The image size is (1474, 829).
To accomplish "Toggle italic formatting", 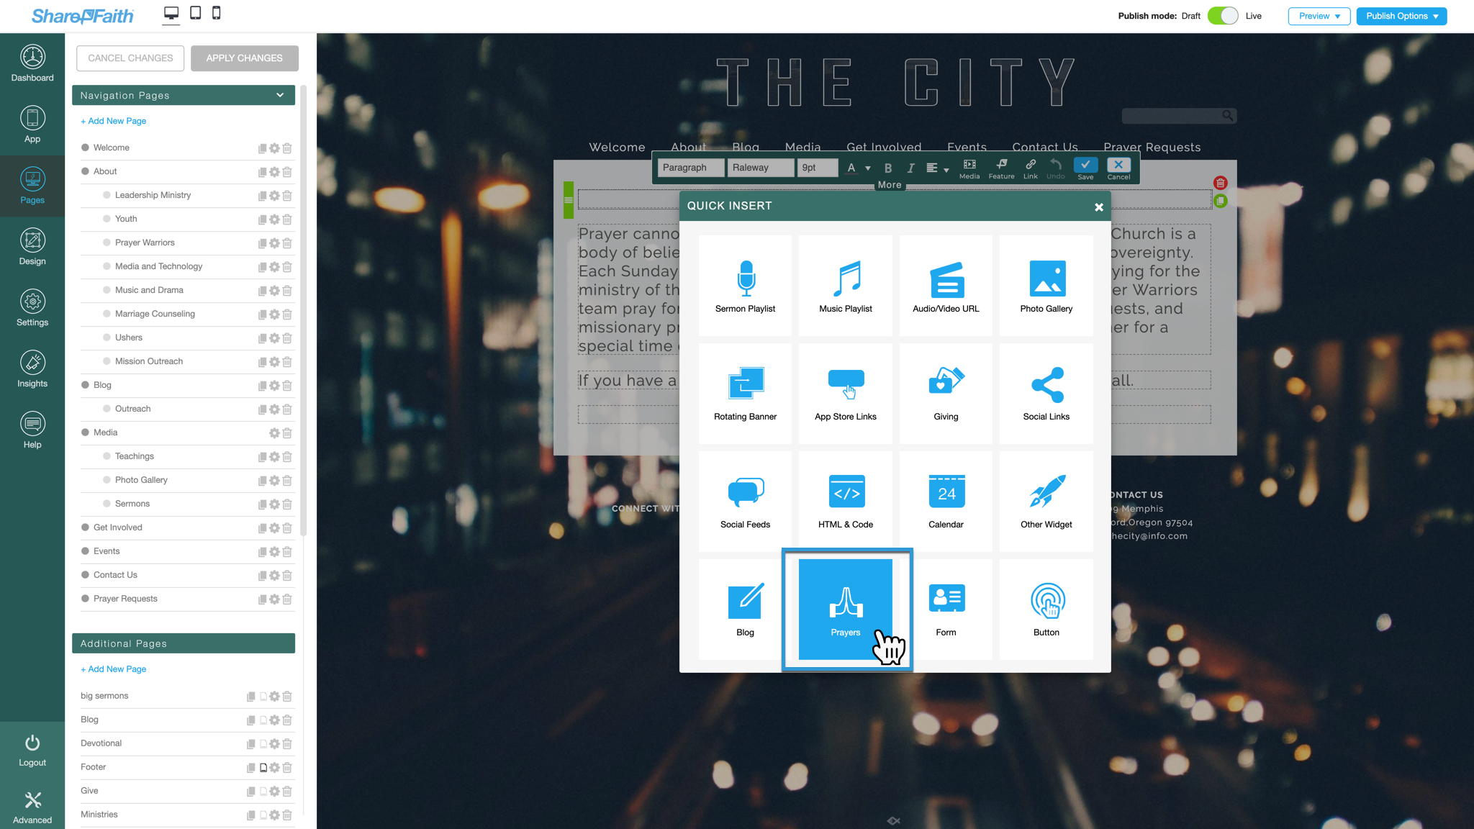I will point(910,168).
